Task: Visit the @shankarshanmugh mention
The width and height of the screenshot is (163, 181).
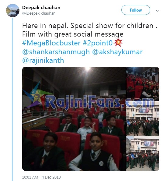Action: coord(56,52)
